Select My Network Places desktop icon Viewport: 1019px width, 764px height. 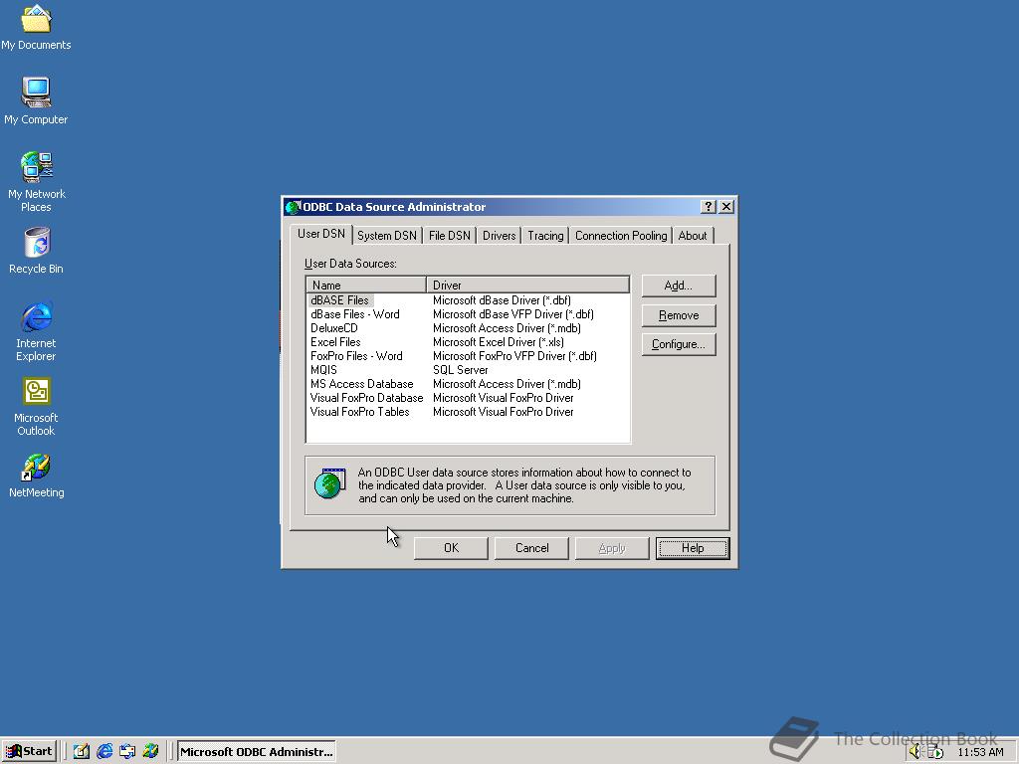36,182
